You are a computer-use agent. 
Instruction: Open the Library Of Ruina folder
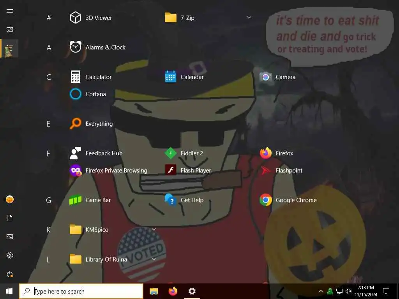pyautogui.click(x=98, y=259)
